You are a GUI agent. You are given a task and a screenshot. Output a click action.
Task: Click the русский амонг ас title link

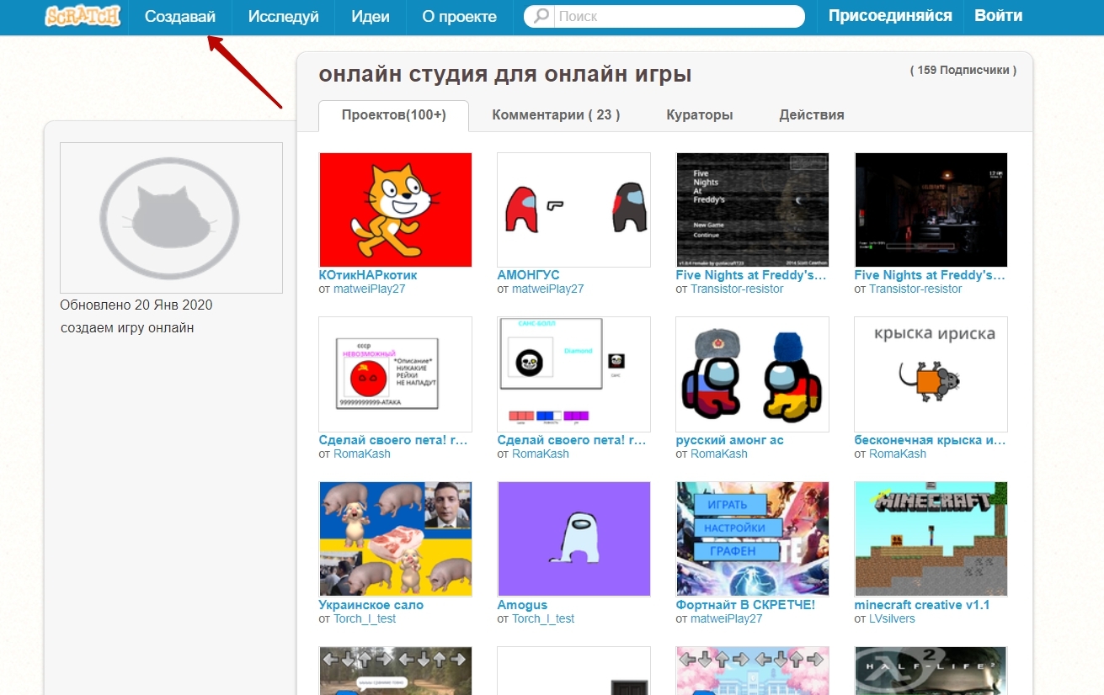pos(730,440)
